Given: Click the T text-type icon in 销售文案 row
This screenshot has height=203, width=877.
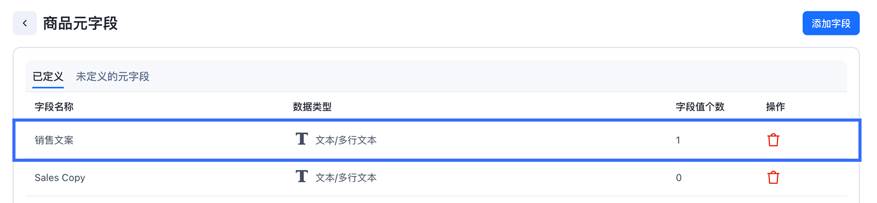Looking at the screenshot, I should point(302,139).
